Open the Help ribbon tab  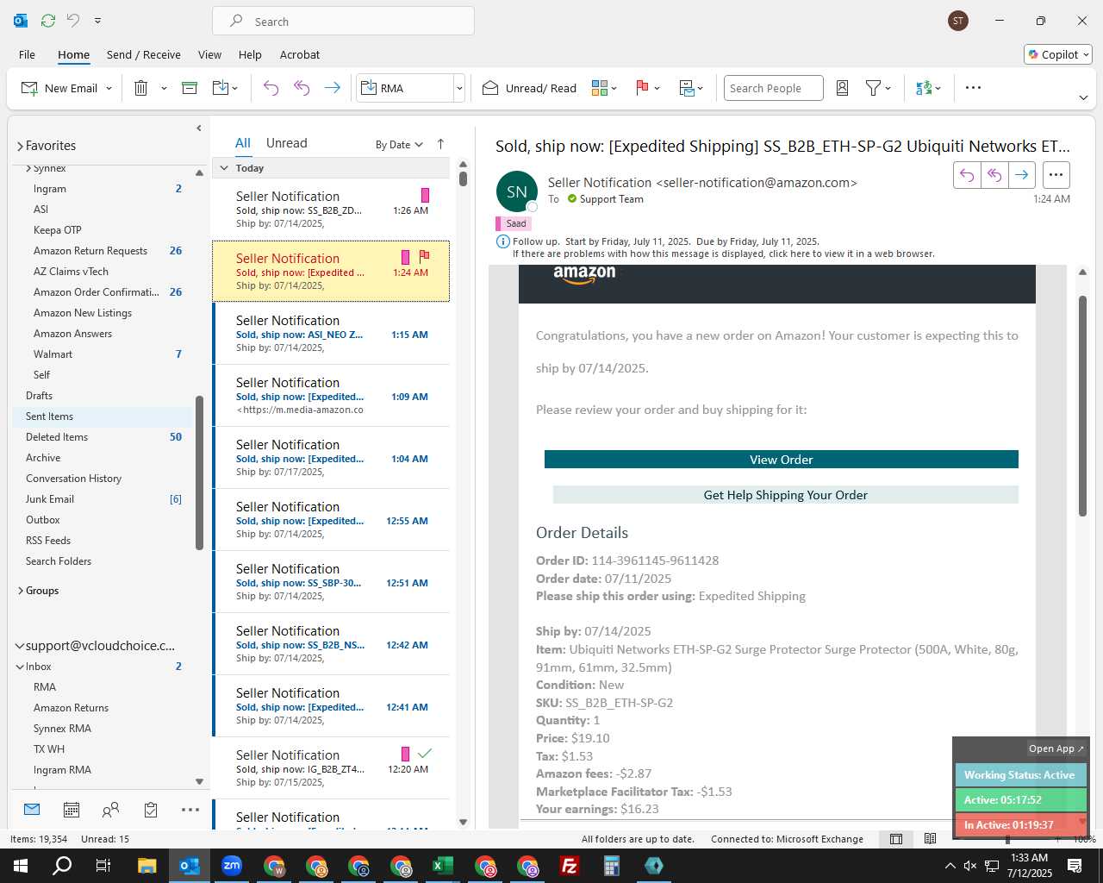250,54
